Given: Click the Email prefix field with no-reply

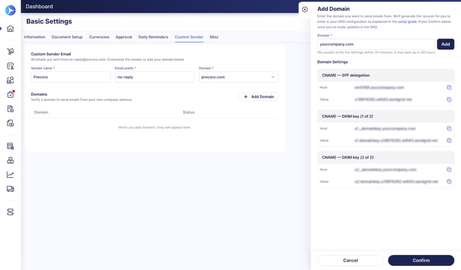Looking at the screenshot, I should (x=155, y=77).
